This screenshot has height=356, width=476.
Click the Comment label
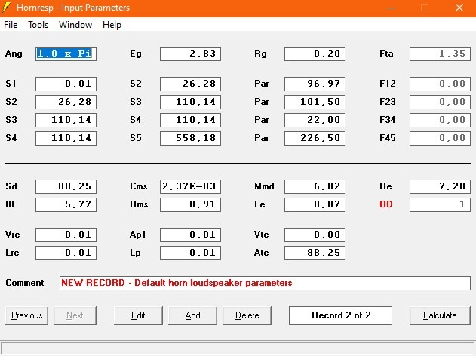tap(25, 283)
